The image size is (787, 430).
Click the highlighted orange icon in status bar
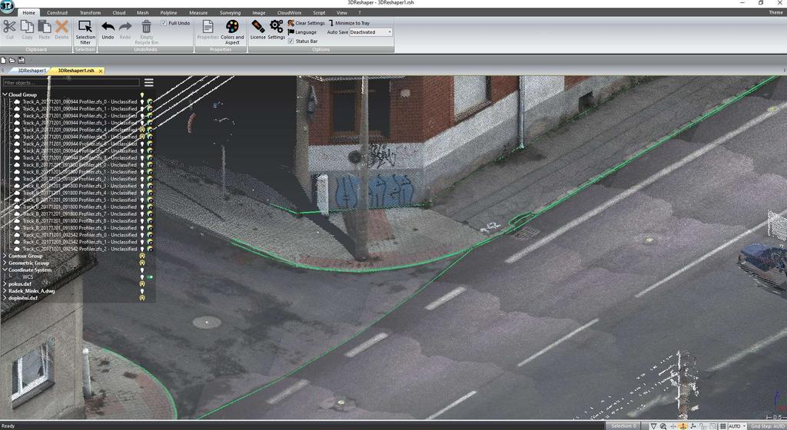pyautogui.click(x=683, y=426)
